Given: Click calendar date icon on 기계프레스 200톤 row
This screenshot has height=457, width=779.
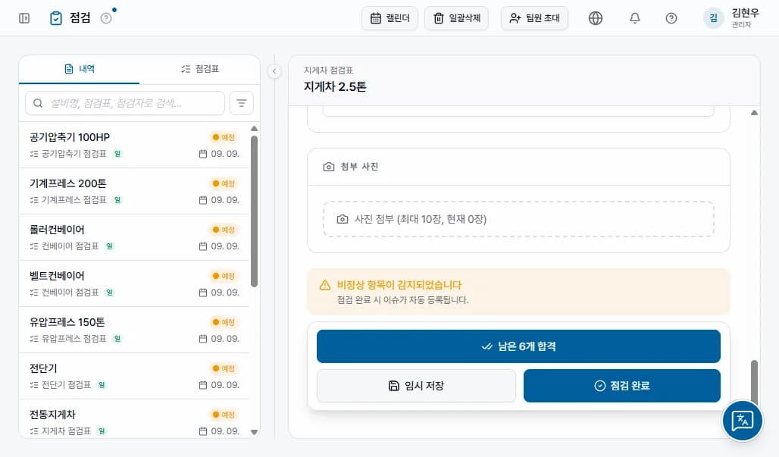Looking at the screenshot, I should coord(202,200).
